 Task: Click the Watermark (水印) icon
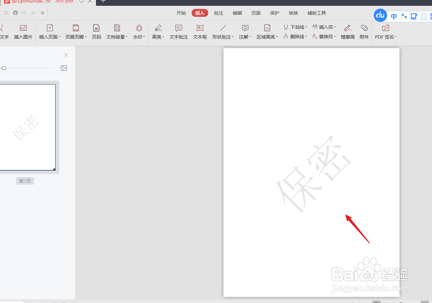click(139, 28)
